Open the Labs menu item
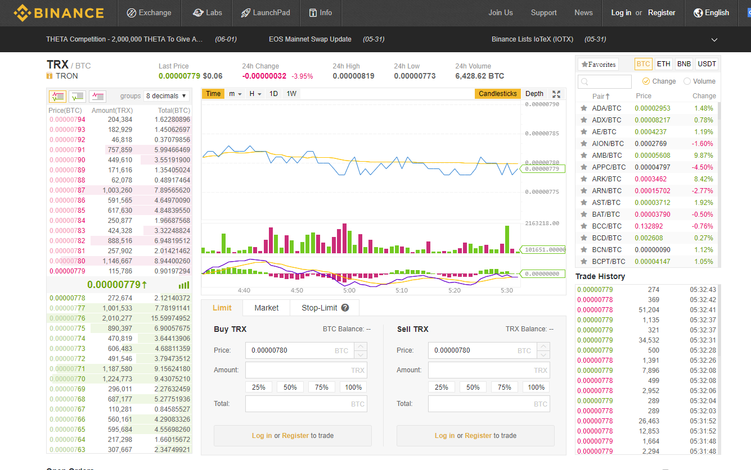751x470 pixels. [x=208, y=13]
